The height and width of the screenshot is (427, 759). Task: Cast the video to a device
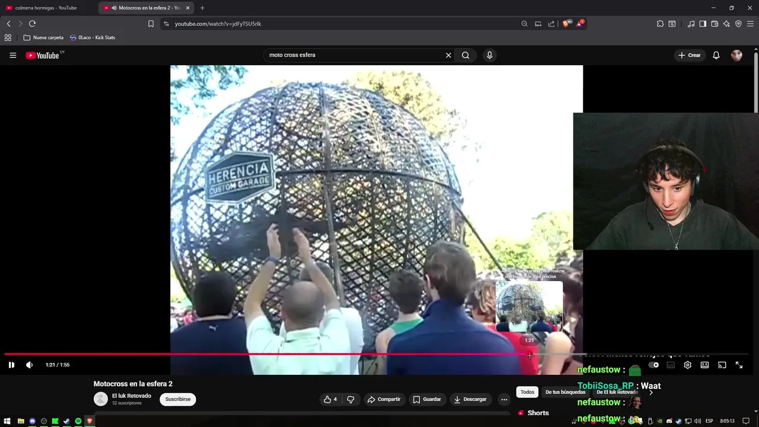pyautogui.click(x=722, y=365)
